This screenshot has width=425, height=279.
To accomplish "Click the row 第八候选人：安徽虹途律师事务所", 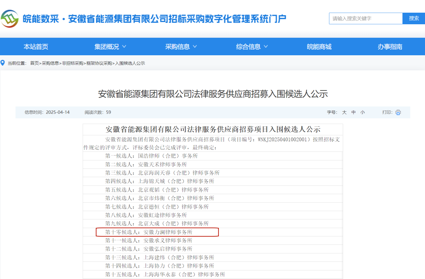I will (x=213, y=215).
